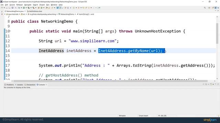Click the Open Perspective toolbar icon
The width and height of the screenshot is (220, 123).
209,8
